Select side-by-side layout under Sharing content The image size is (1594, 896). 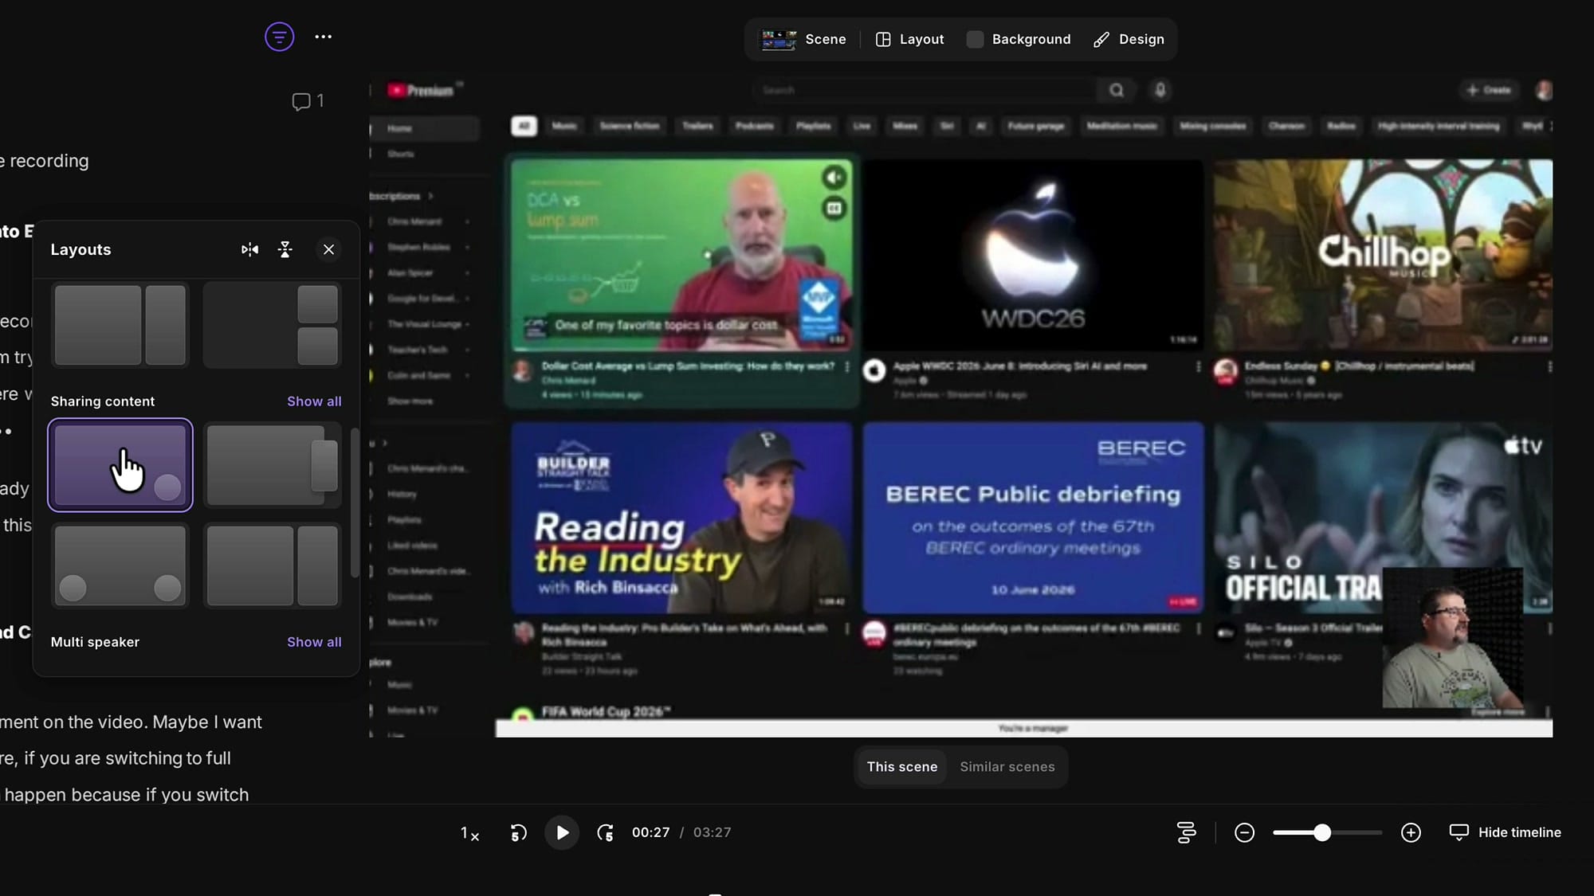coord(272,565)
